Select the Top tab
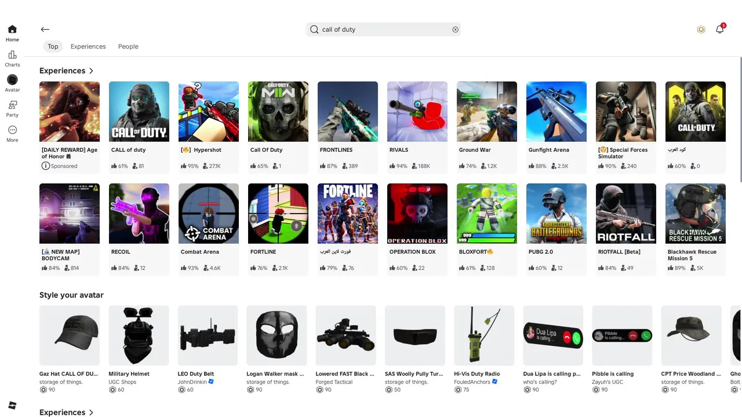Image resolution: width=742 pixels, height=417 pixels. point(53,46)
